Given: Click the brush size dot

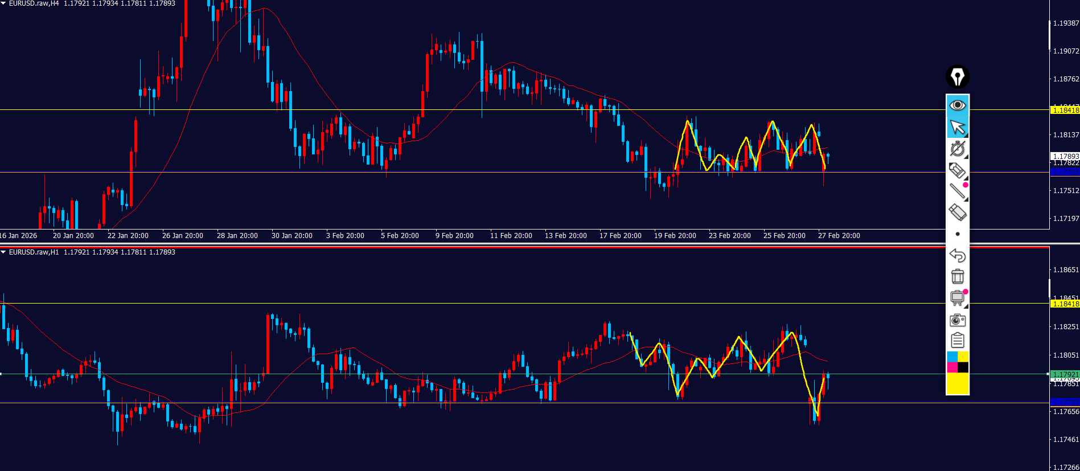Looking at the screenshot, I should click(x=958, y=234).
